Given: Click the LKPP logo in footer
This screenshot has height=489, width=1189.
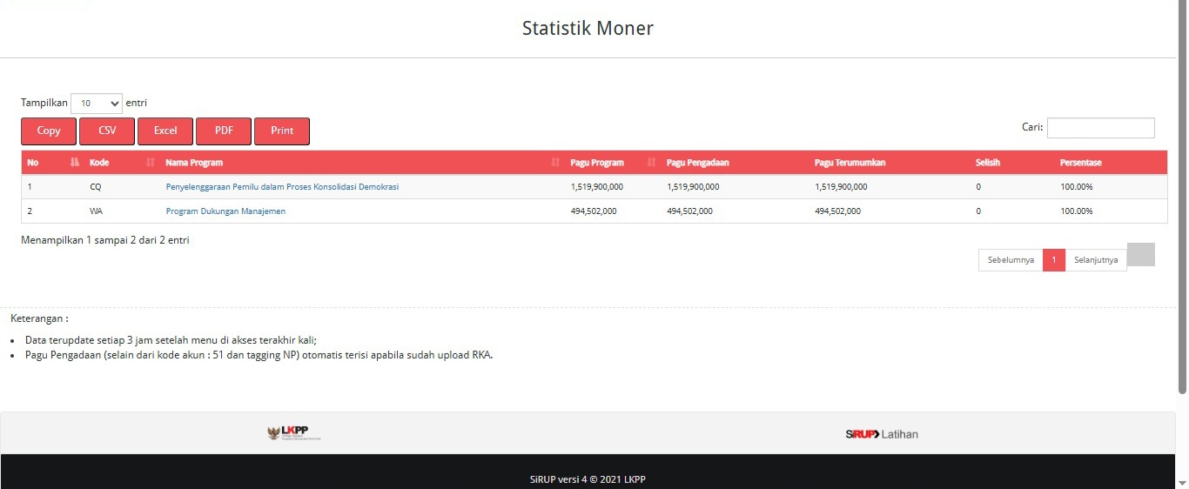Looking at the screenshot, I should 294,433.
